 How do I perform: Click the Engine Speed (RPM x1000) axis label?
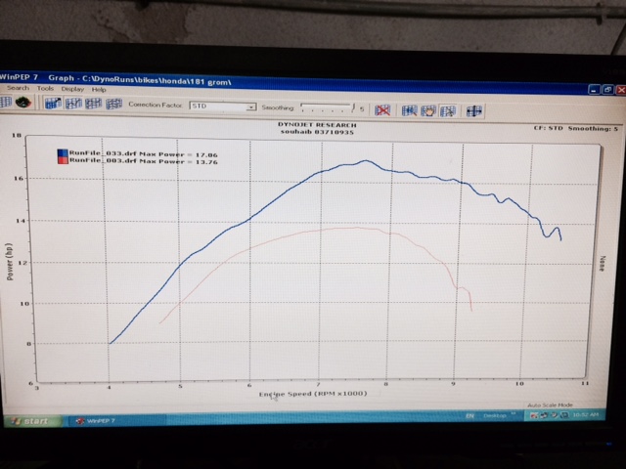coord(313,394)
